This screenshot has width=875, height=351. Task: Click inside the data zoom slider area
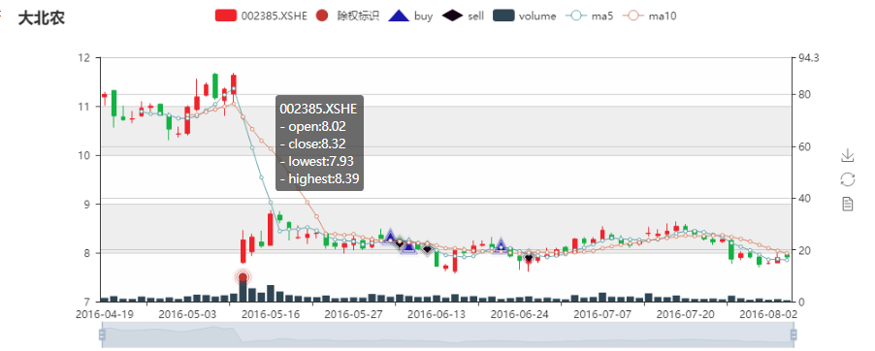coord(447,335)
